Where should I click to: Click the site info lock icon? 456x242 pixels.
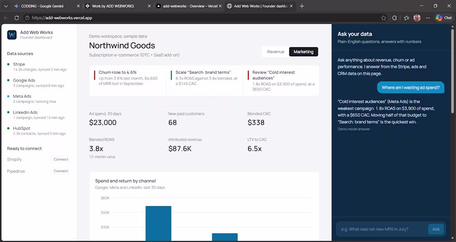tap(27, 18)
